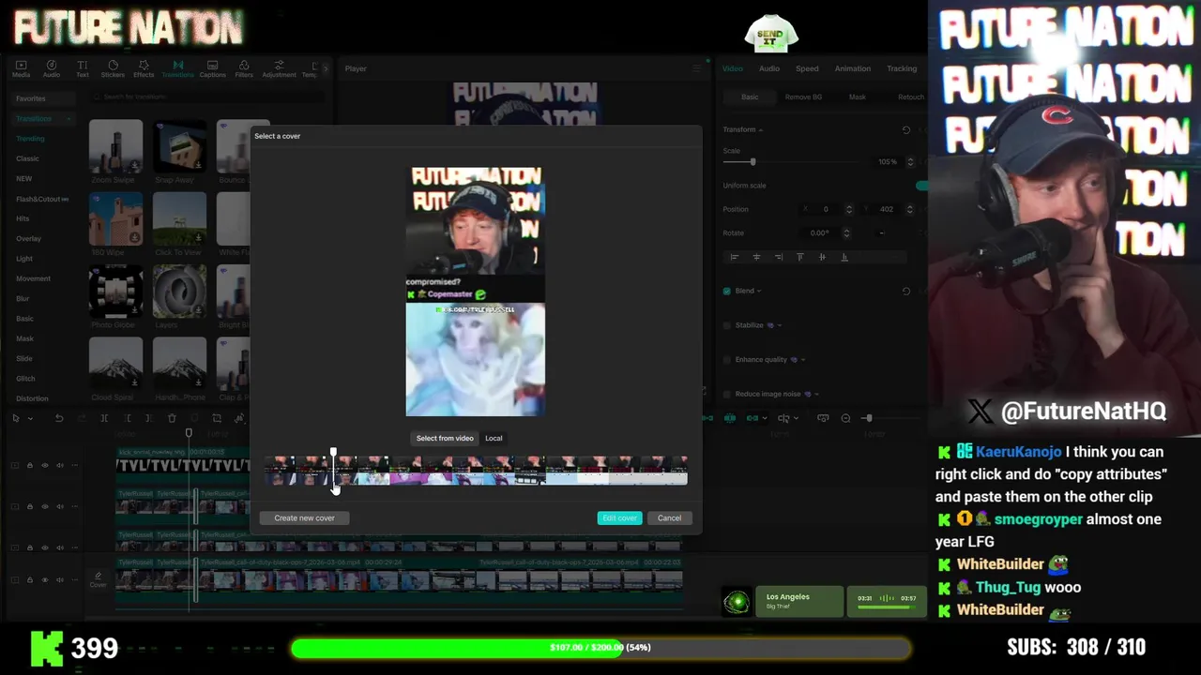
Task: Switch to the Tracking inspector tab
Action: tap(902, 68)
